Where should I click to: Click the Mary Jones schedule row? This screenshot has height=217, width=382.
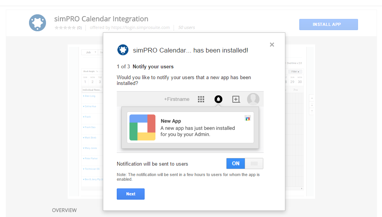click(x=91, y=148)
